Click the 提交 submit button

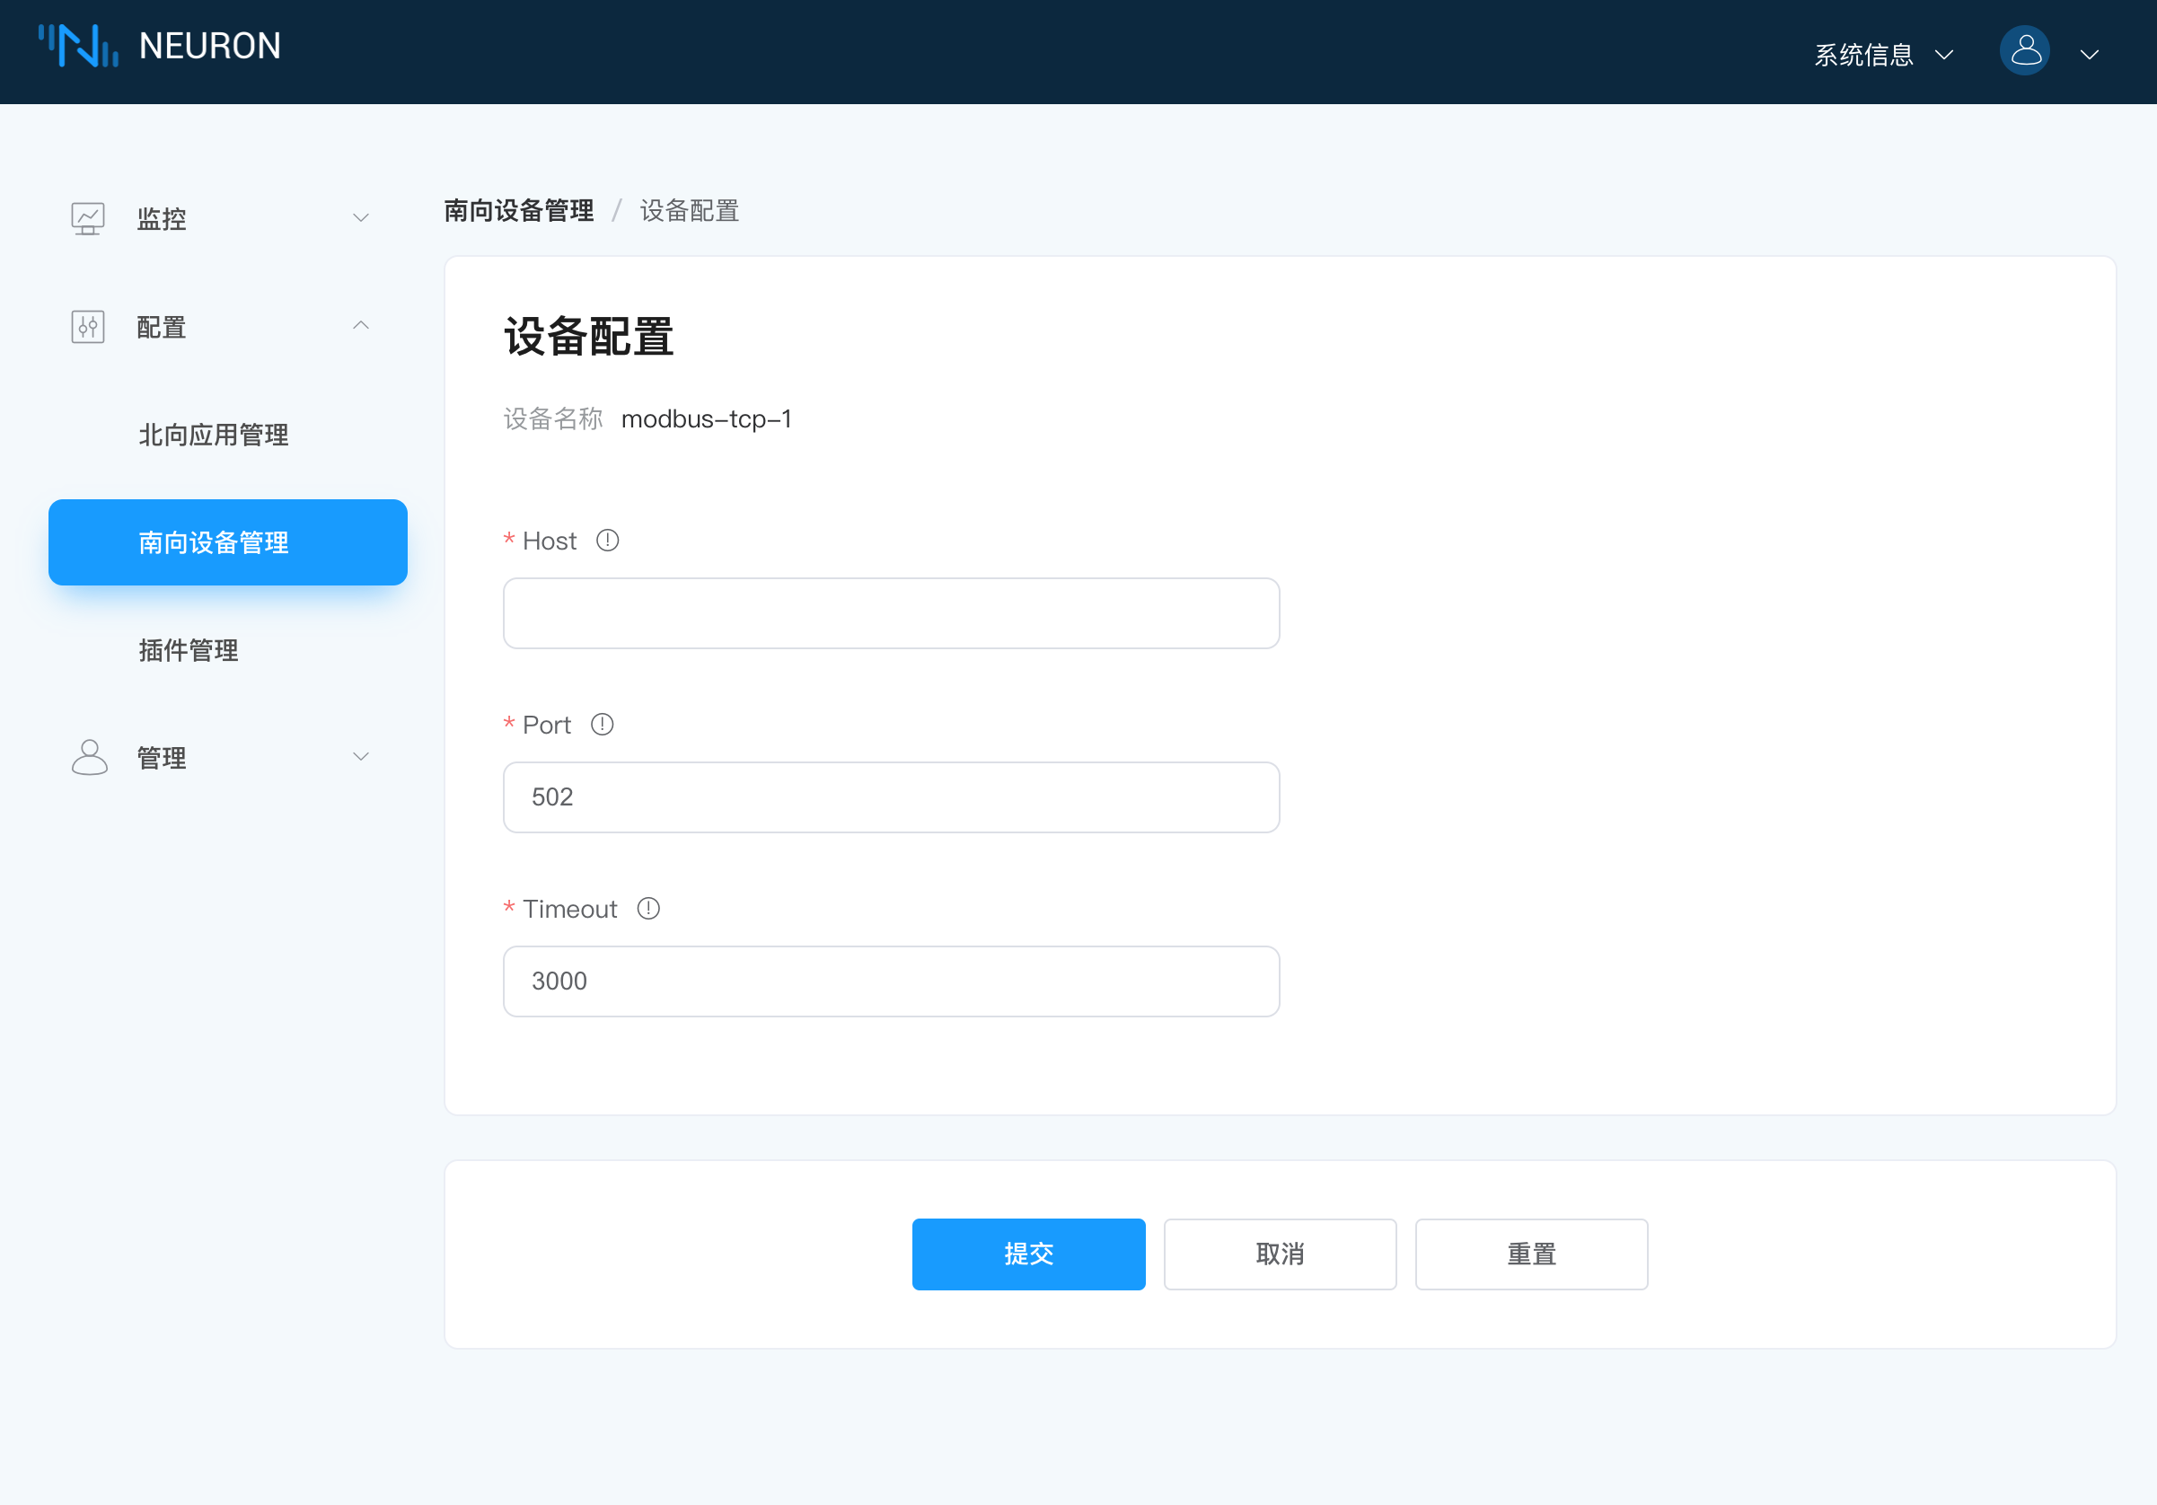1028,1254
